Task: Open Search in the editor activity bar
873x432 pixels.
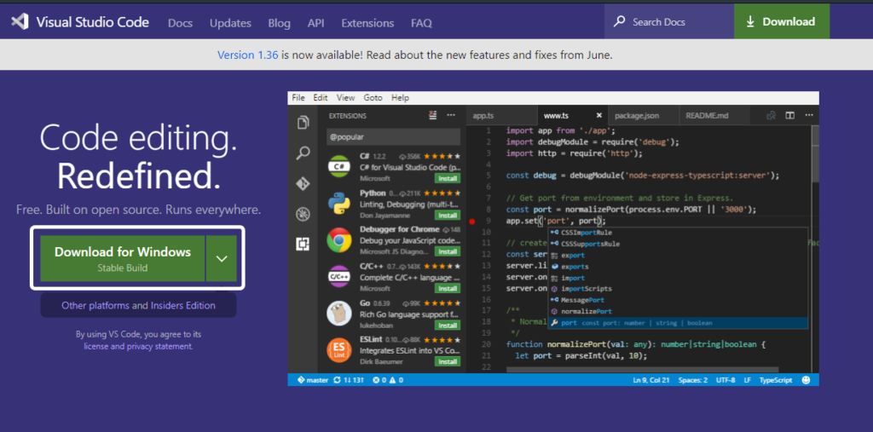Action: (303, 153)
